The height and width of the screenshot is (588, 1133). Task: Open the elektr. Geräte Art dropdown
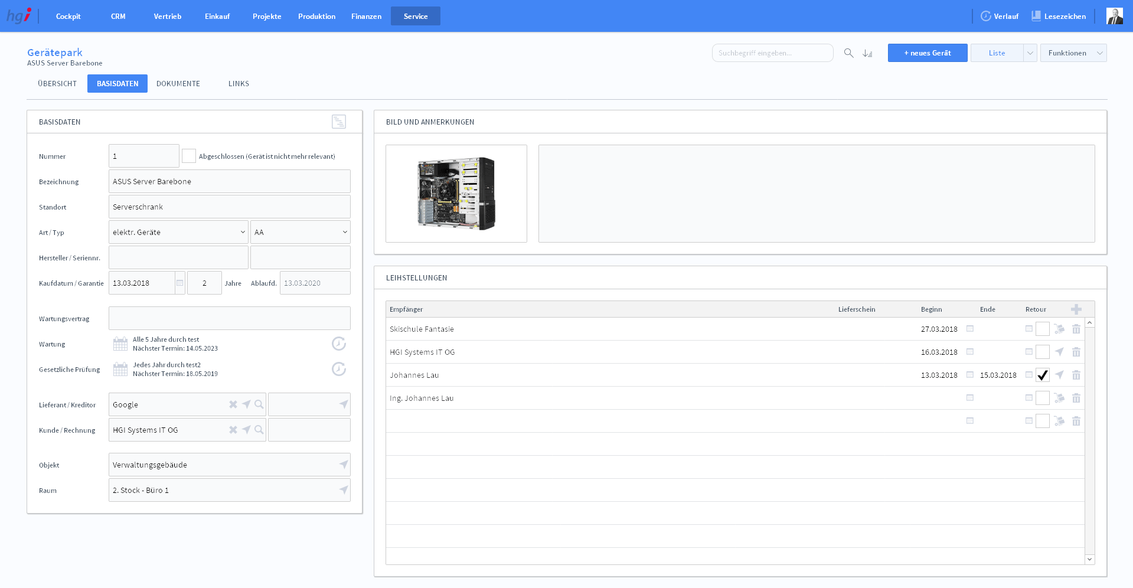(178, 232)
